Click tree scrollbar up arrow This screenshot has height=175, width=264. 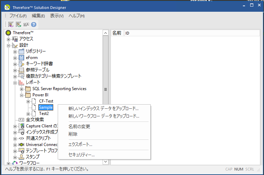click(x=106, y=33)
